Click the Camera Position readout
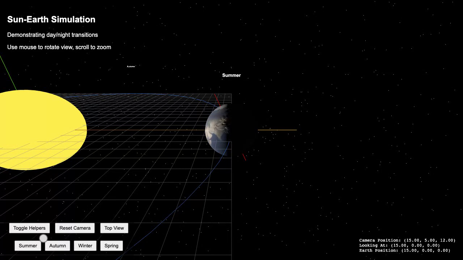Viewport: 463px width, 260px height. [x=407, y=240]
